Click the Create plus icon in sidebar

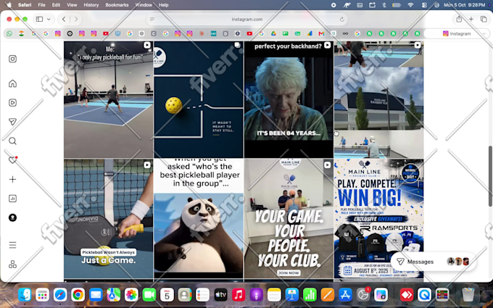coord(12,180)
